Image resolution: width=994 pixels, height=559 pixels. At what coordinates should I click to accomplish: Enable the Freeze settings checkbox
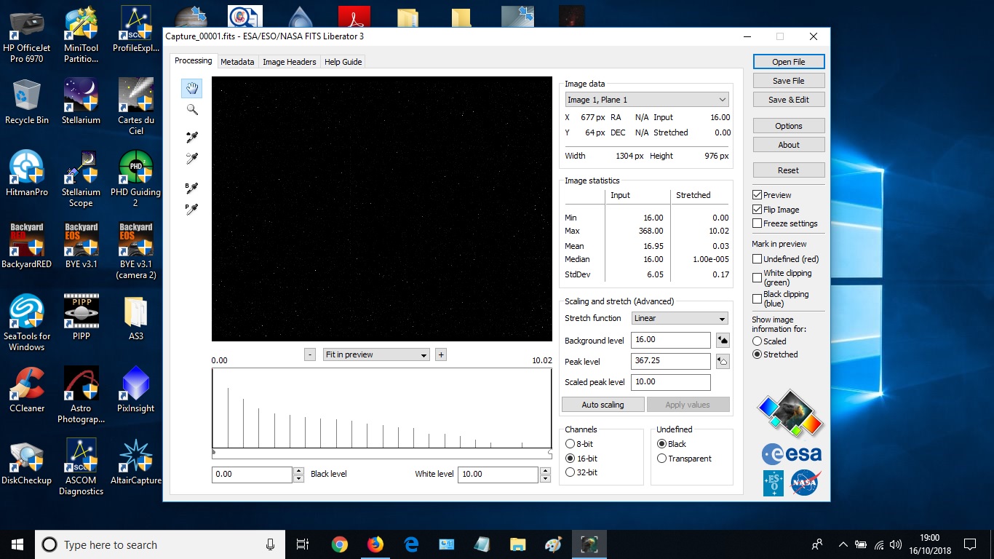[x=758, y=223]
